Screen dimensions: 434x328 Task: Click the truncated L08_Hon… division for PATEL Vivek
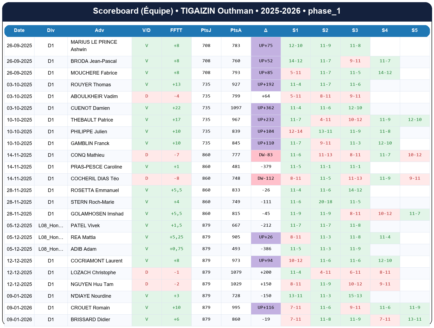tap(51, 226)
